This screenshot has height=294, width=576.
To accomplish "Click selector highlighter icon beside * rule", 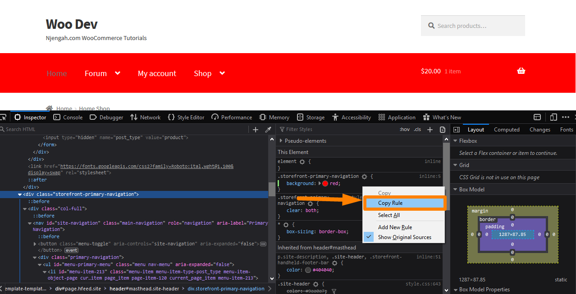I will (x=286, y=225).
